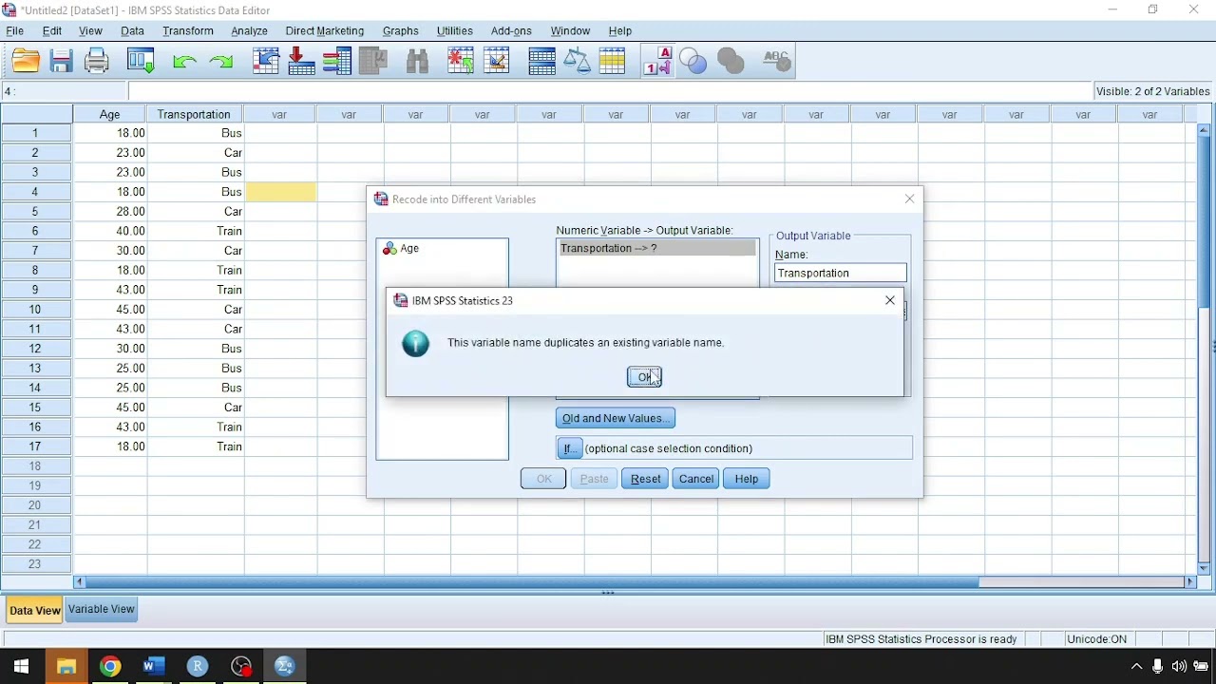This screenshot has height=684, width=1216.
Task: Go to case toolbar icon
Action: tap(266, 62)
